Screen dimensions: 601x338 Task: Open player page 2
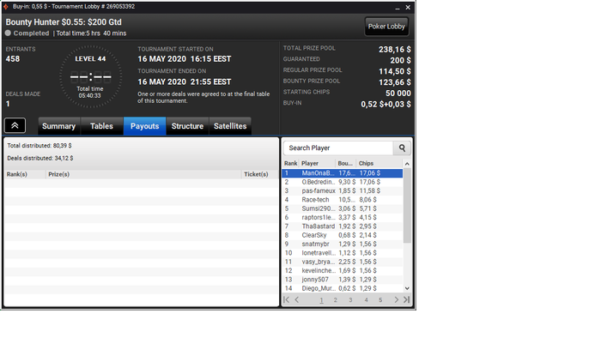(x=336, y=300)
